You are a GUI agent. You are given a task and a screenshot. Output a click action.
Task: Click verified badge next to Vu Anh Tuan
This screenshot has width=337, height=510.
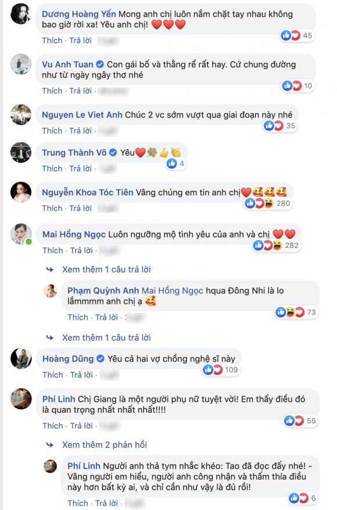(100, 65)
